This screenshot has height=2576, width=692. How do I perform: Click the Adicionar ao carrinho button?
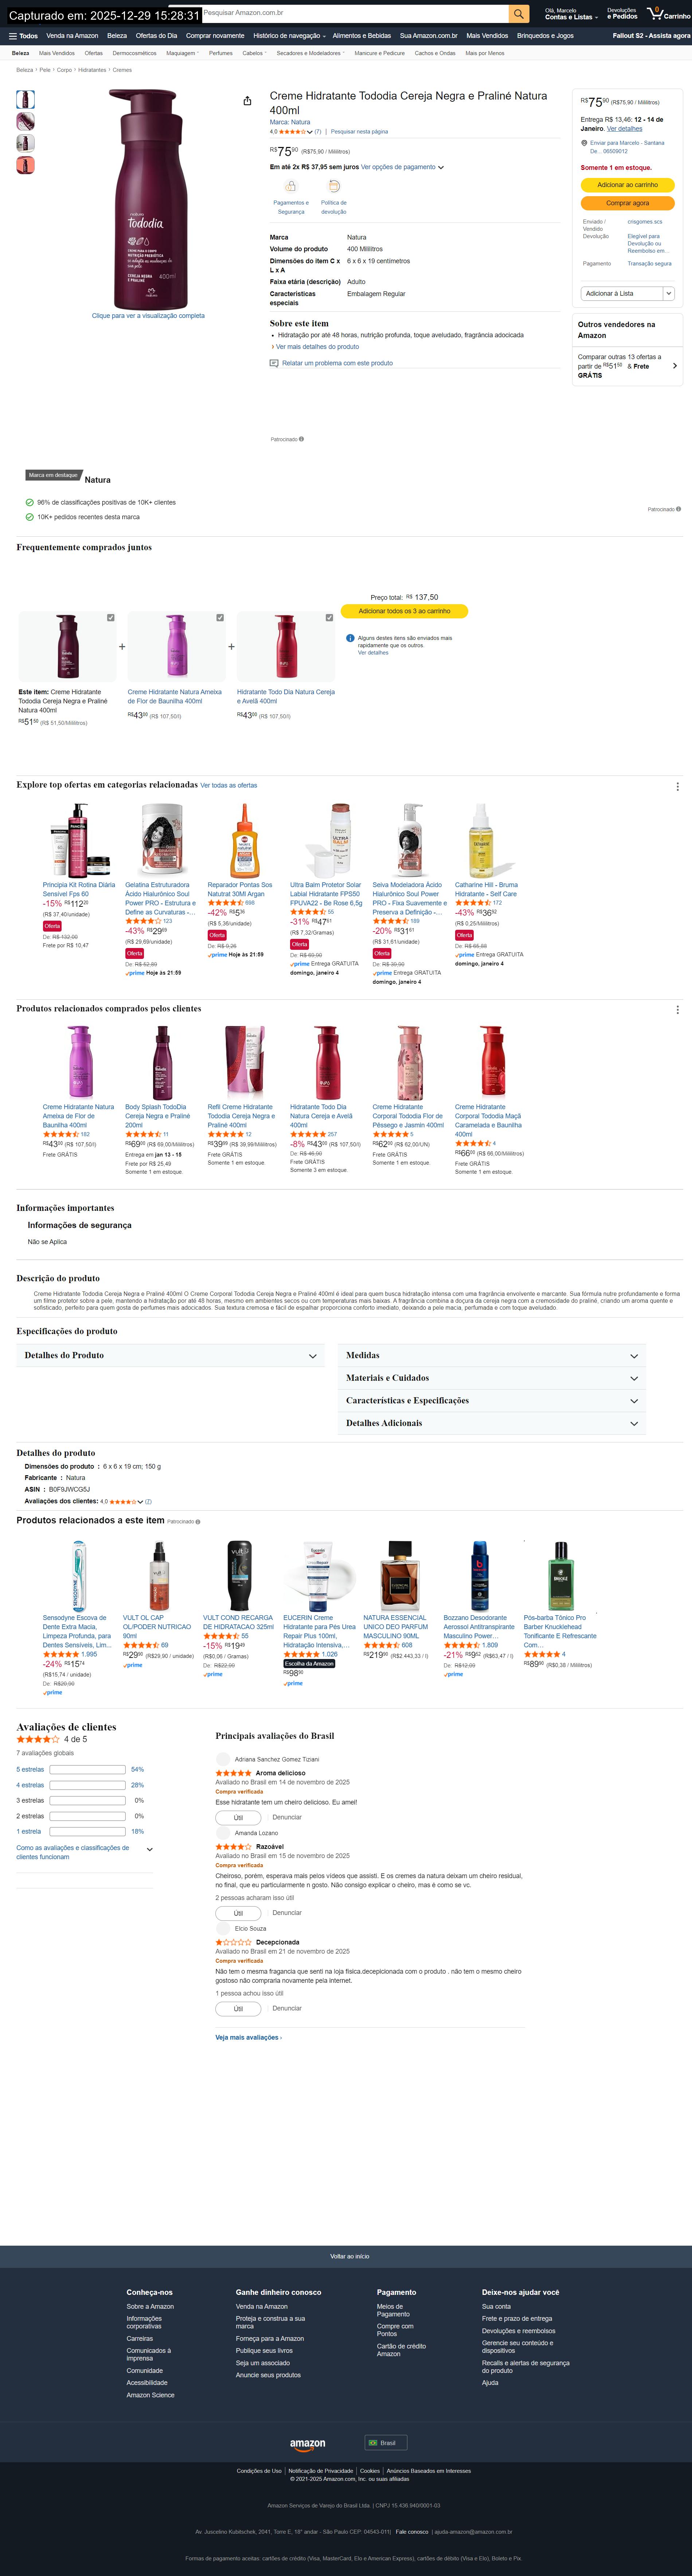pyautogui.click(x=628, y=185)
